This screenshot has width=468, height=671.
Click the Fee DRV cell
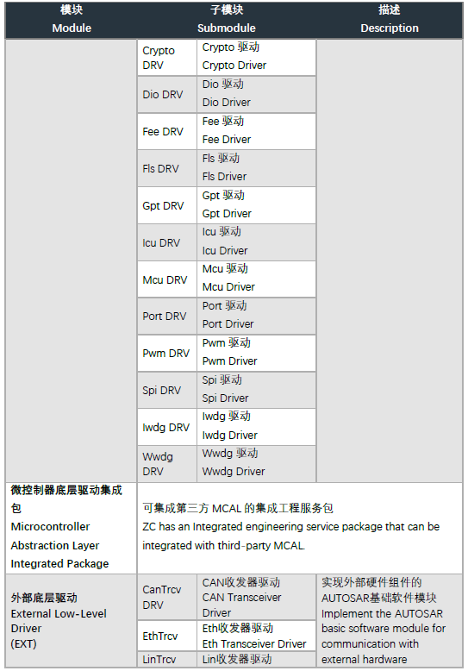pos(167,132)
